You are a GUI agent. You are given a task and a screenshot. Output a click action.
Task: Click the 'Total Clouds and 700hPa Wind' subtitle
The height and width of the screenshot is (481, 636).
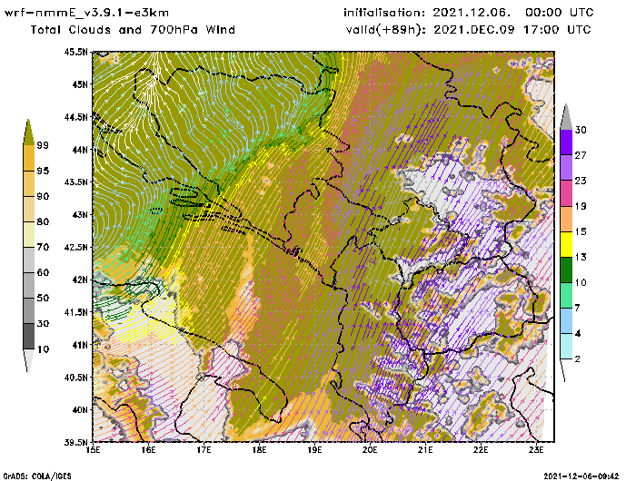click(133, 30)
